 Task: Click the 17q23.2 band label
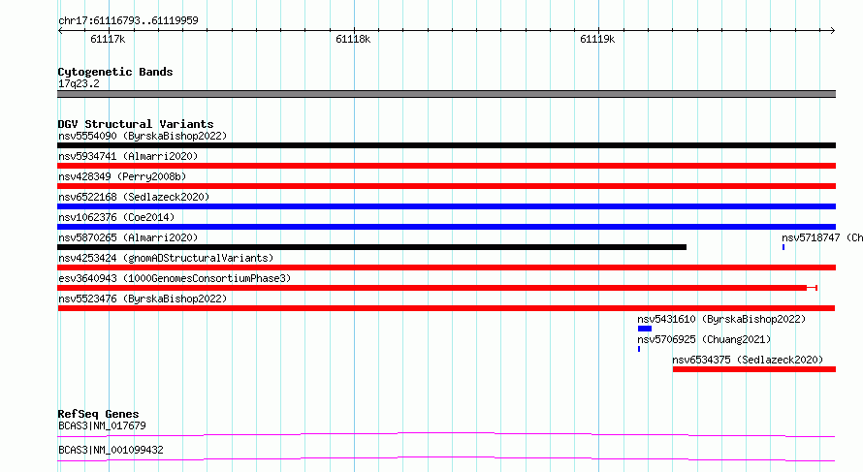[79, 83]
